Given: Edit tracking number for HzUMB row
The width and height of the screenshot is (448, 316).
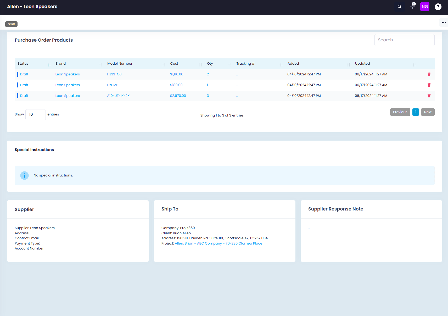Looking at the screenshot, I should pyautogui.click(x=237, y=86).
